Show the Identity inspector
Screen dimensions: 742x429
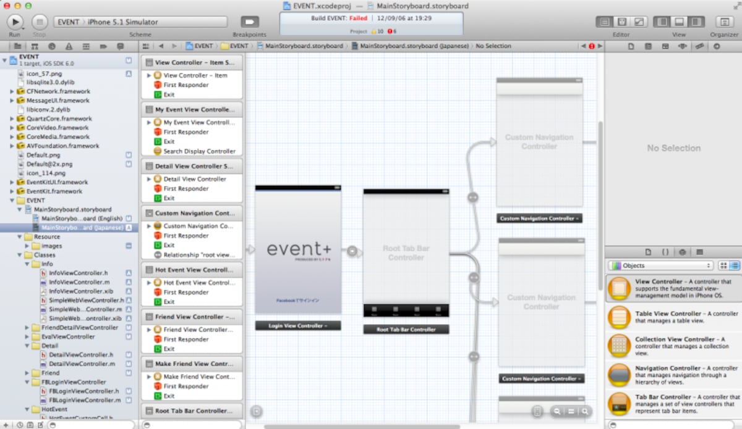[665, 46]
